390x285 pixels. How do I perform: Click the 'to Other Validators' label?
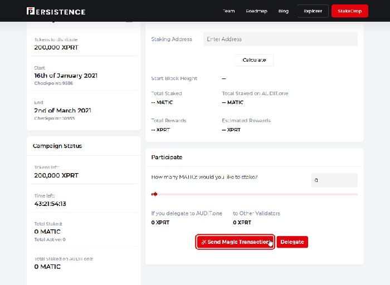pyautogui.click(x=256, y=213)
